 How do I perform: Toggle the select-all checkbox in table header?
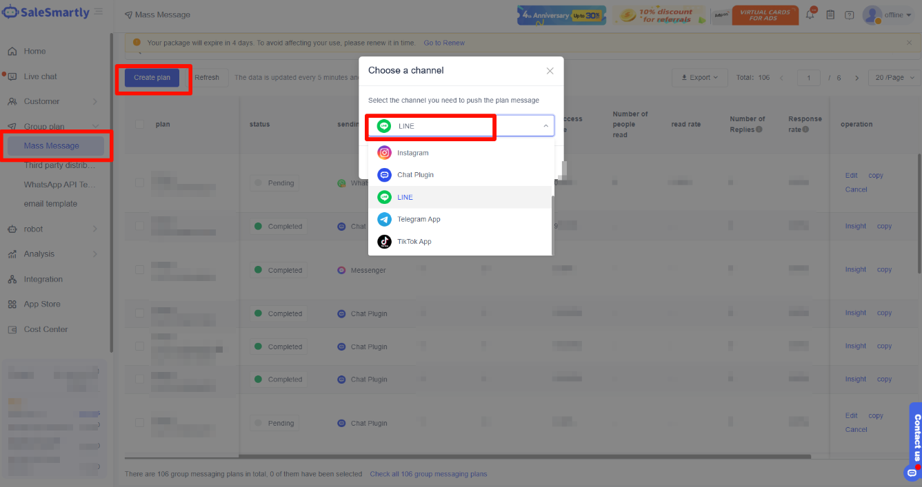140,124
